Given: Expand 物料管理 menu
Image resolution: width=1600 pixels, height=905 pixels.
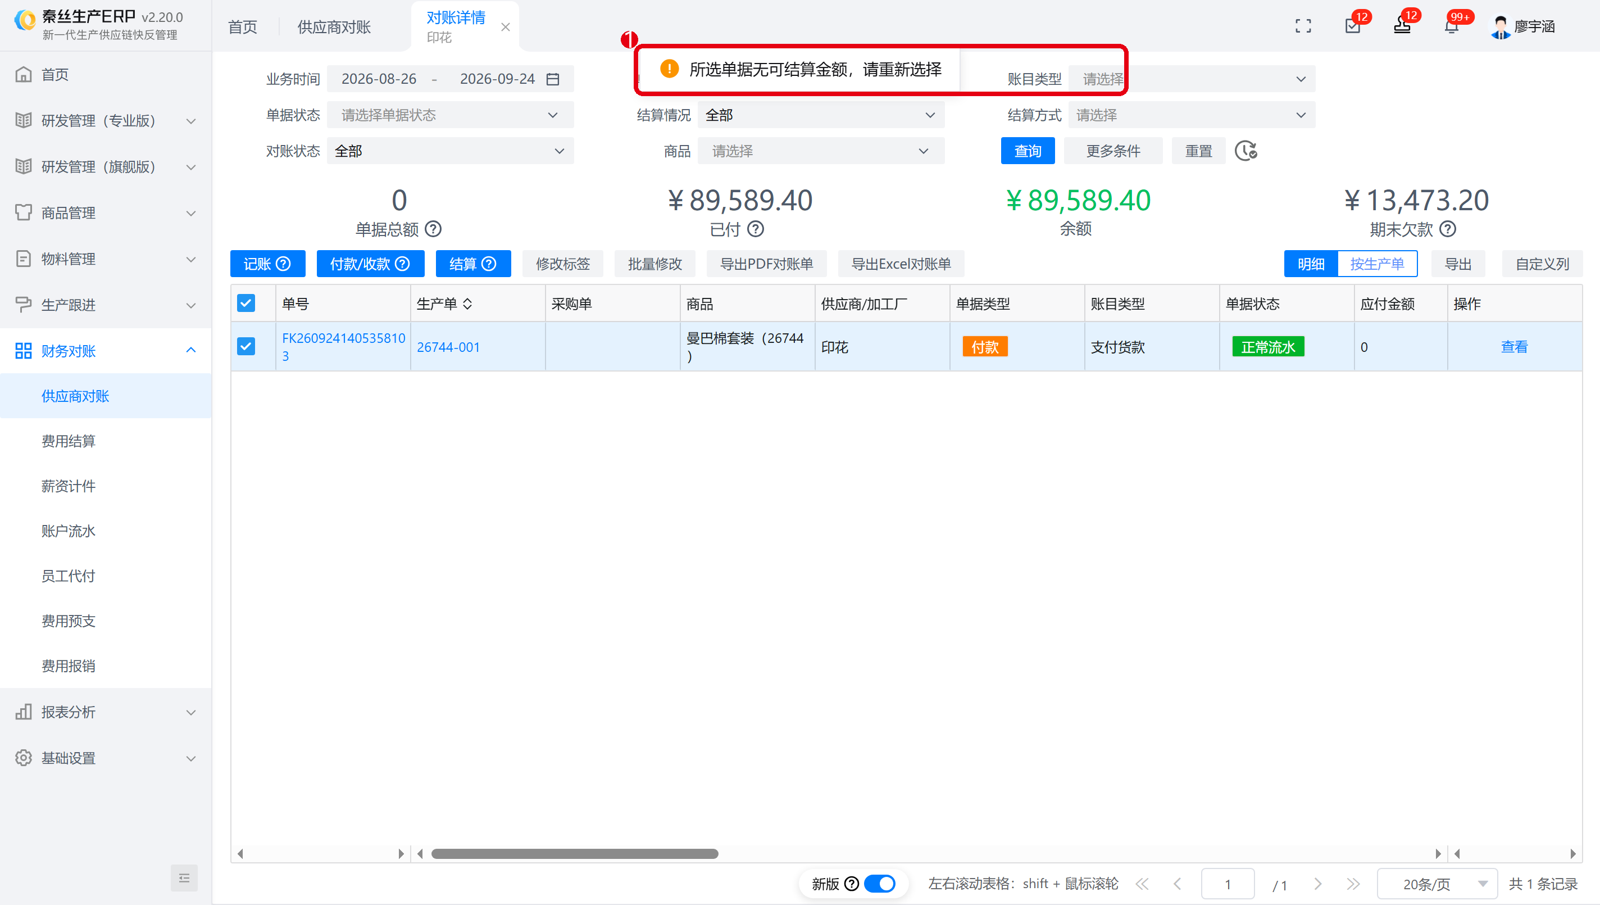Looking at the screenshot, I should pos(106,259).
